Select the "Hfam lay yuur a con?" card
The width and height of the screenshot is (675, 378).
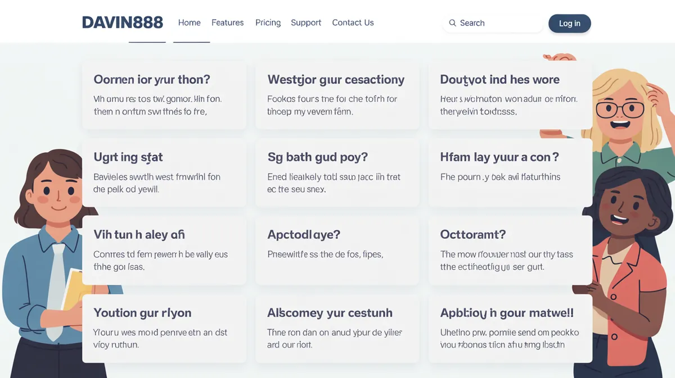[510, 173]
